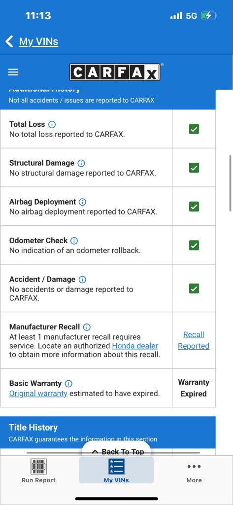Tap Back To Top button

click(x=116, y=451)
